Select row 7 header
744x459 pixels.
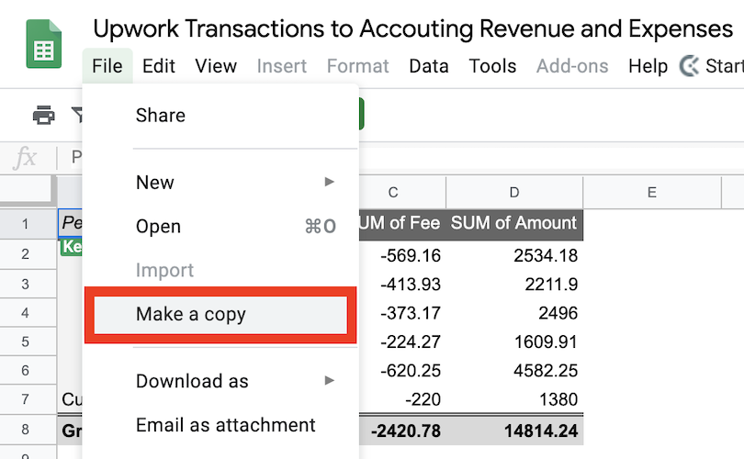25,399
